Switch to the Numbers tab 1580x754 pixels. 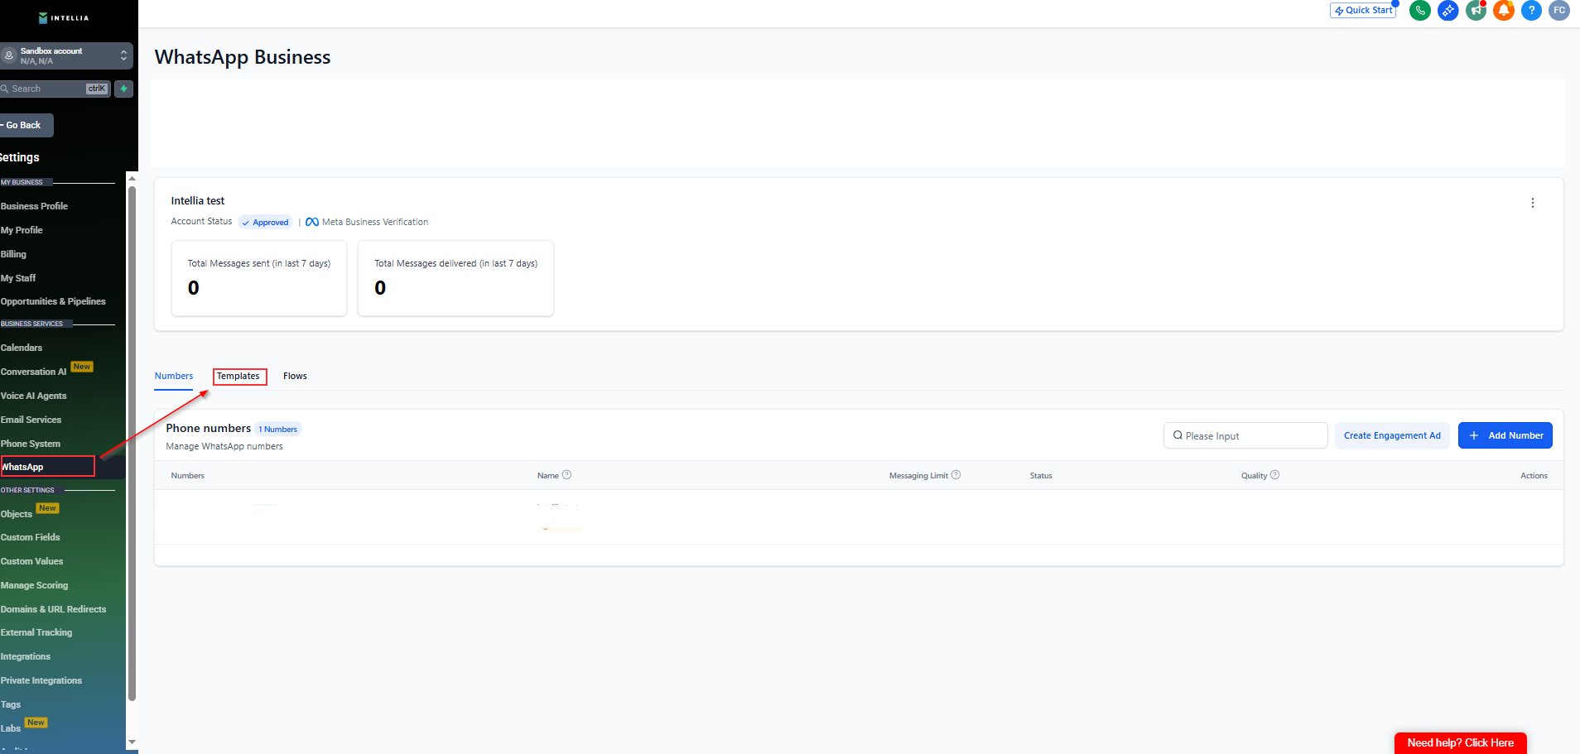pyautogui.click(x=174, y=376)
